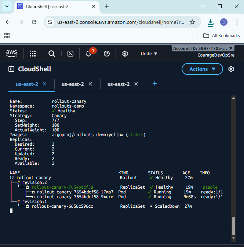Close the first us-east-2 terminal tab

pyautogui.click(x=45, y=84)
